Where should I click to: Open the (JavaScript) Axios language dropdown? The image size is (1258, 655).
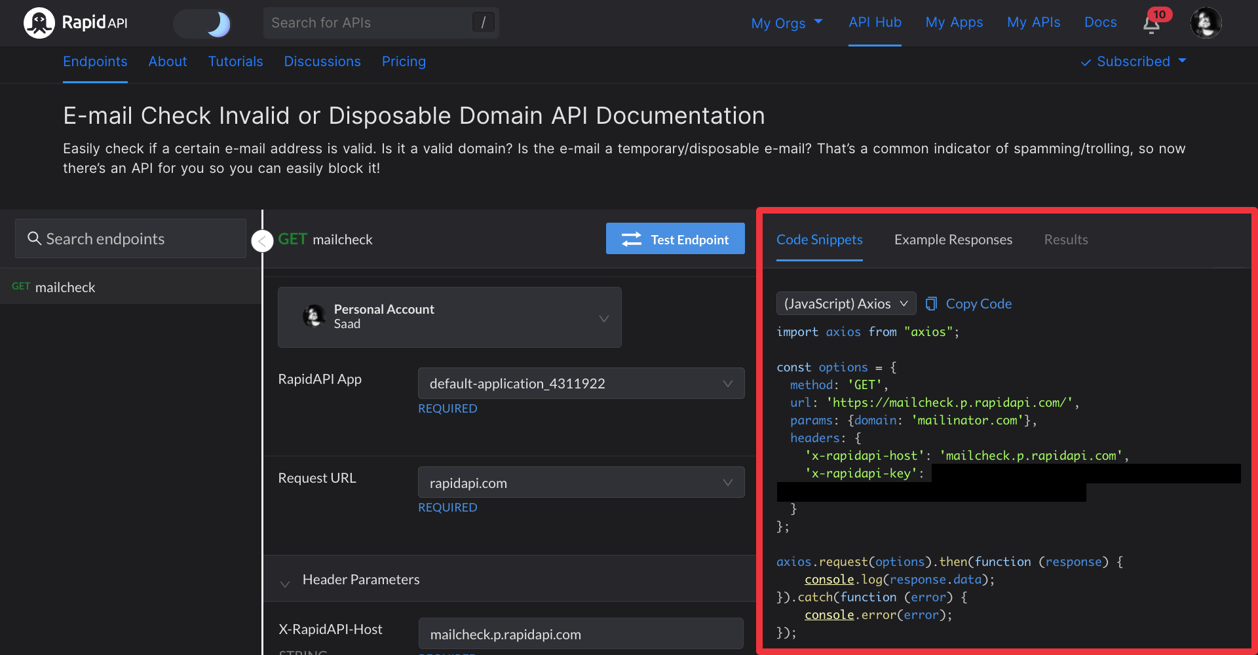pyautogui.click(x=846, y=303)
